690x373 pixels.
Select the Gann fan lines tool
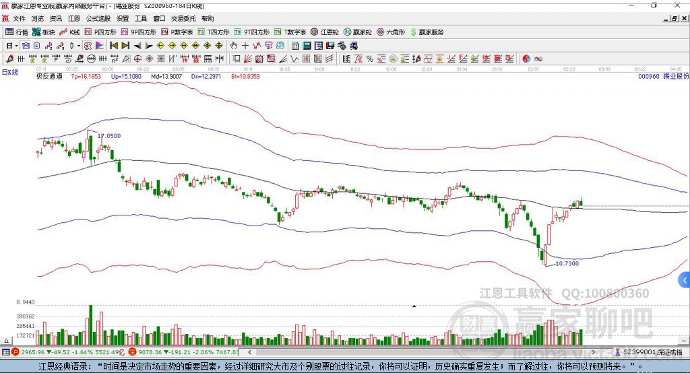tap(247, 59)
